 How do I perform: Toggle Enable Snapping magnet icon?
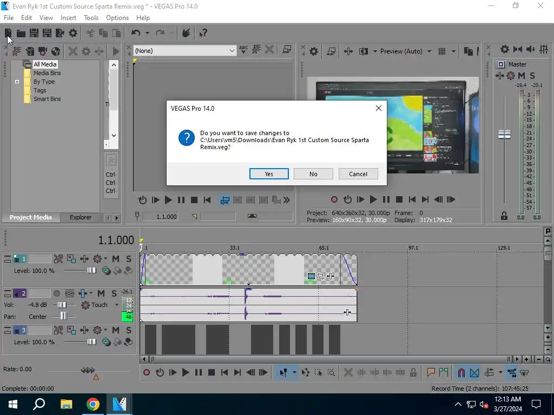pyautogui.click(x=461, y=372)
